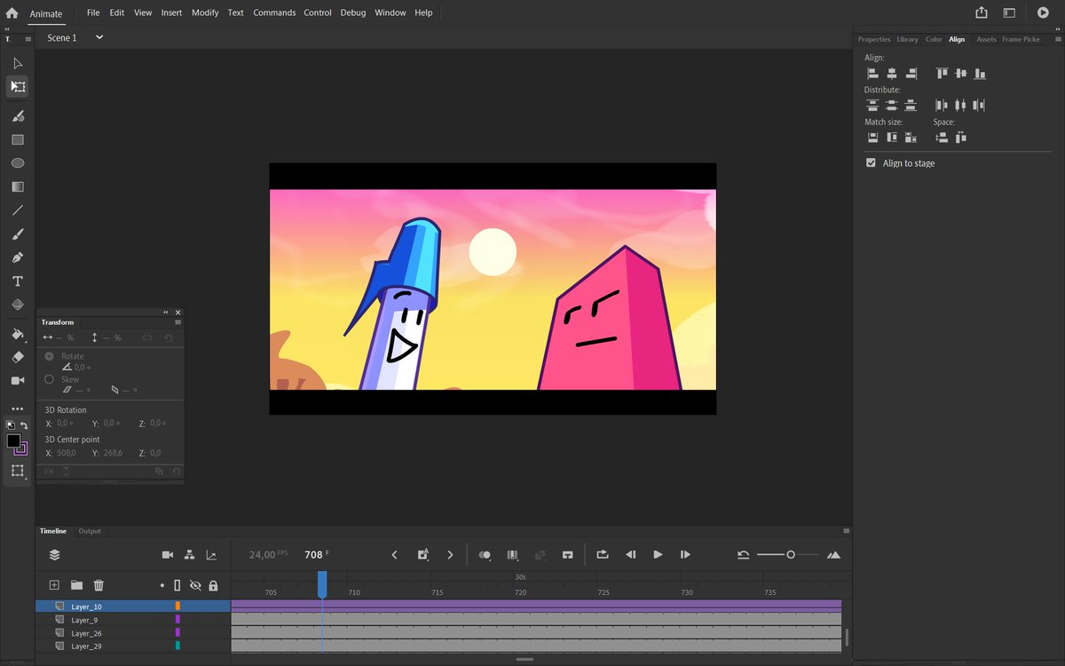The width and height of the screenshot is (1065, 666).
Task: Select the Rotate radio button
Action: tap(49, 356)
